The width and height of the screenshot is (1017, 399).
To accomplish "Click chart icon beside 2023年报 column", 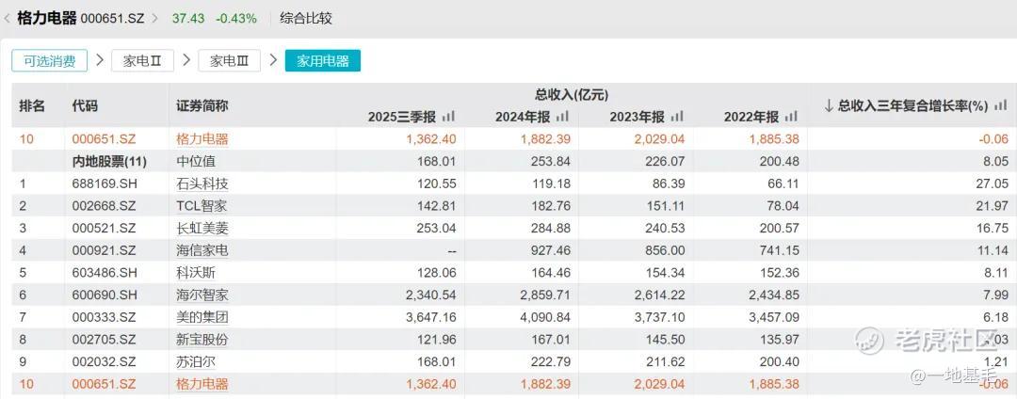I will 677,118.
